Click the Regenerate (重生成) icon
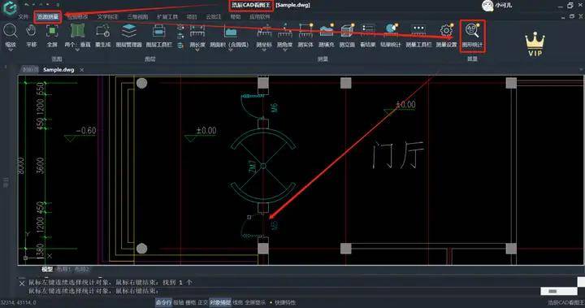Screen dimensions: 585x308 (x=102, y=31)
